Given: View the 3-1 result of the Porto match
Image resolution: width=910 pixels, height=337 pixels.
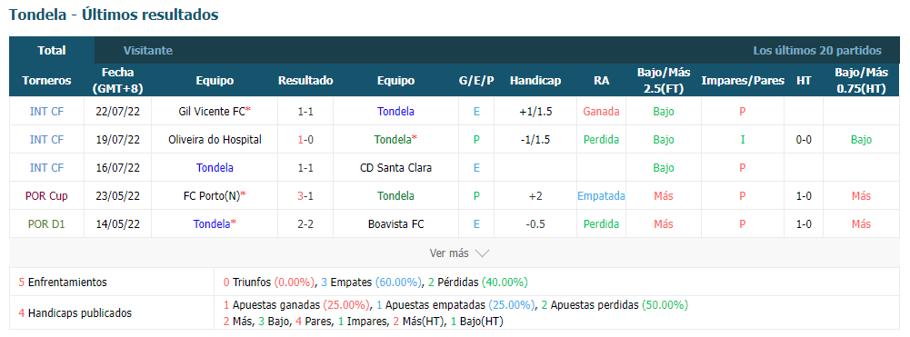Looking at the screenshot, I should 305,196.
